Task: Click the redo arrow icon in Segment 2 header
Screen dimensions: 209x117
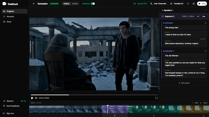Action: 198,16
